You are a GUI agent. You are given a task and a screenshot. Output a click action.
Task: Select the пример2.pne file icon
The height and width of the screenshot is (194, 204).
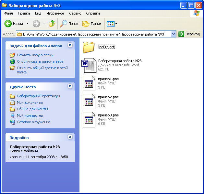click(89, 102)
